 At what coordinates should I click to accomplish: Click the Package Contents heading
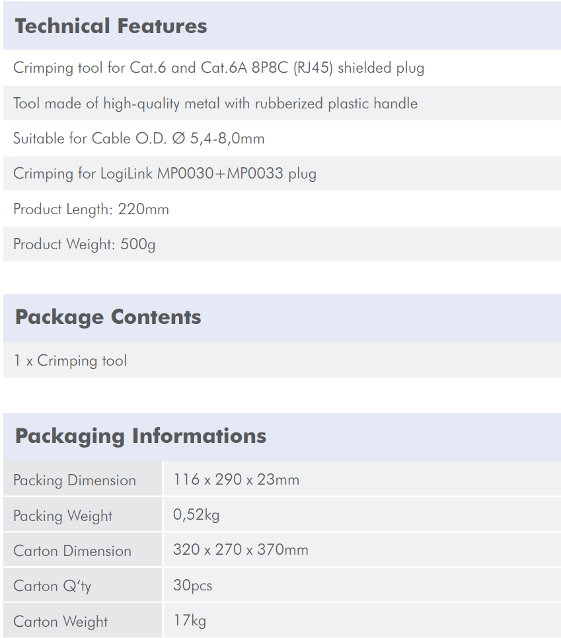coord(108,317)
